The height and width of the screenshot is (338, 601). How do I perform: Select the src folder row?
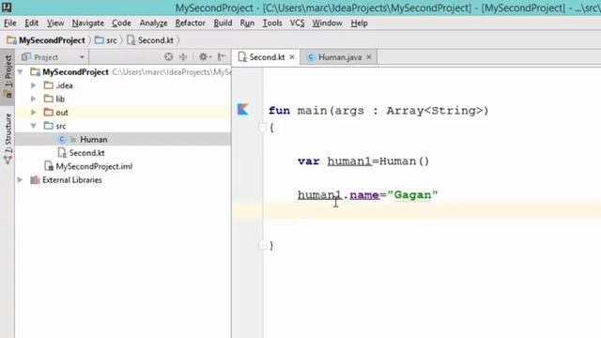coord(123,126)
